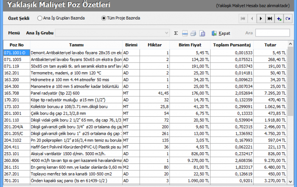The height and width of the screenshot is (187, 297).
Task: Click the Tutar column header
Action: coord(270,45)
